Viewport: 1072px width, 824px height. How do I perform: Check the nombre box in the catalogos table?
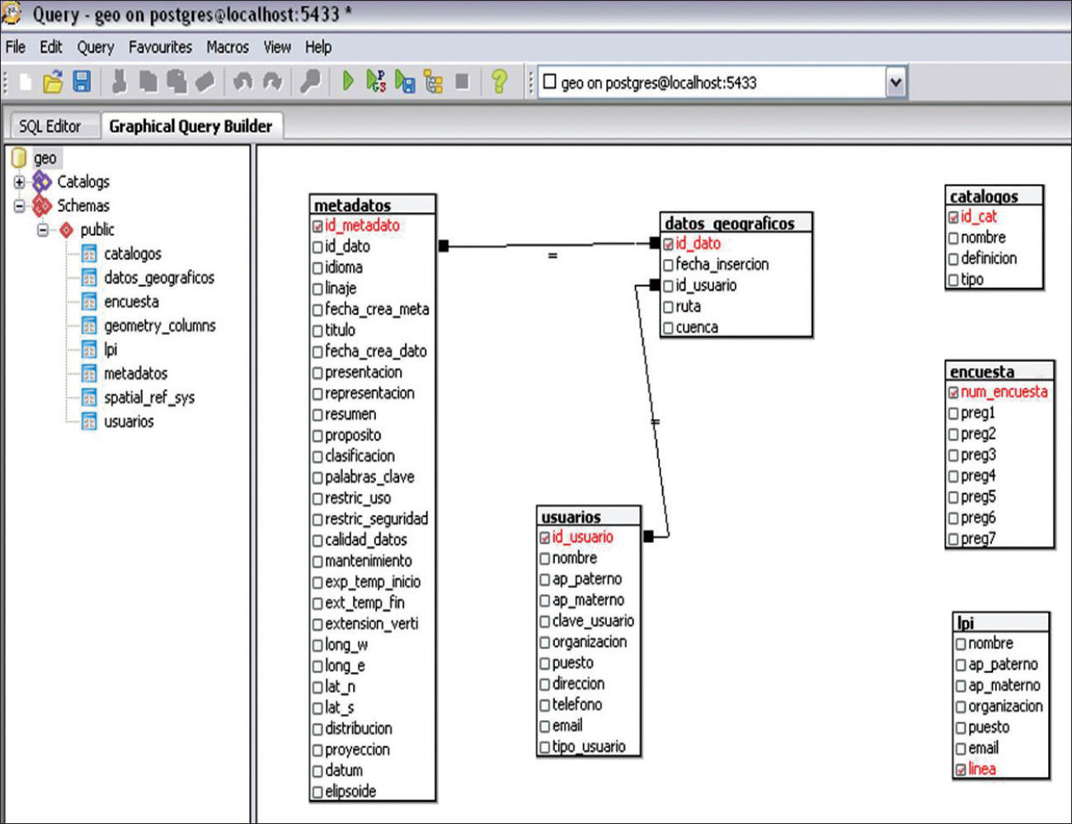[954, 238]
